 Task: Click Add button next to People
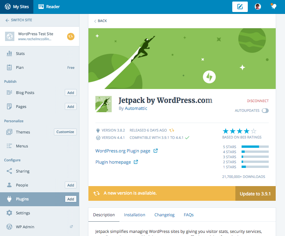click(x=71, y=185)
